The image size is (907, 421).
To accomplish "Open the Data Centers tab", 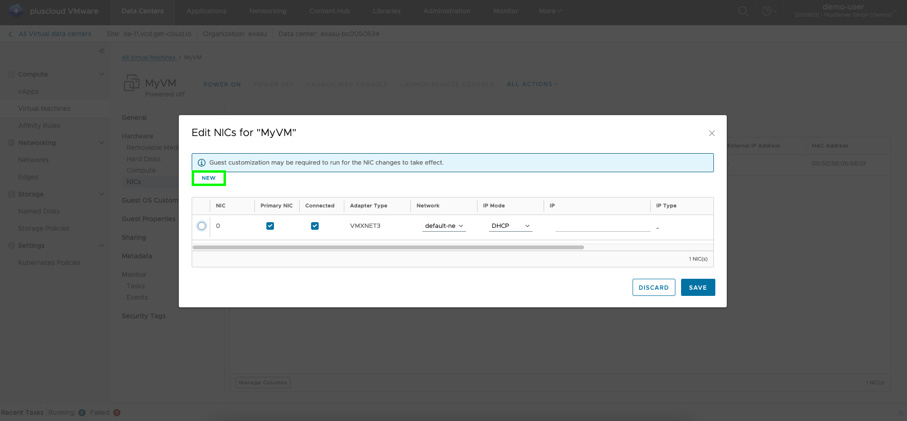I will click(142, 11).
